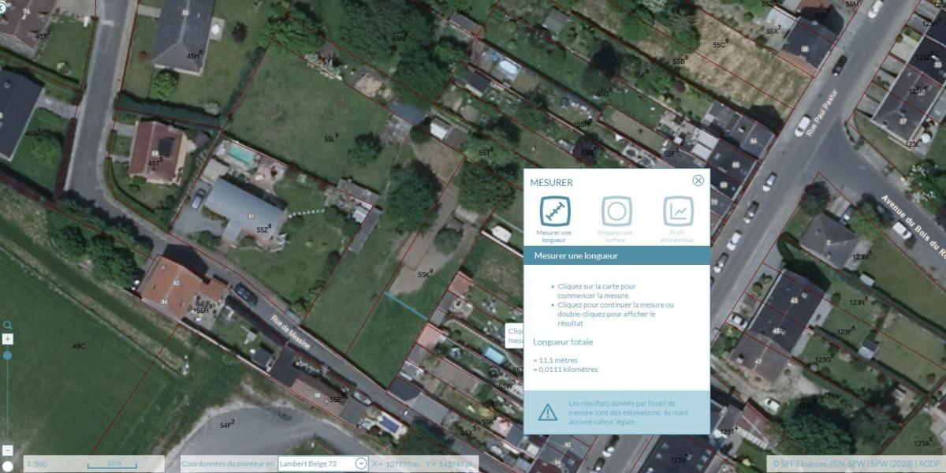The width and height of the screenshot is (946, 473).
Task: Click the map search magnifier icon
Action: coord(7,325)
